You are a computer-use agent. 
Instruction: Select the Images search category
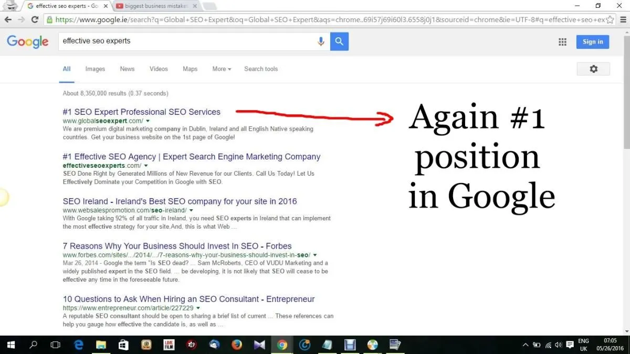(94, 69)
